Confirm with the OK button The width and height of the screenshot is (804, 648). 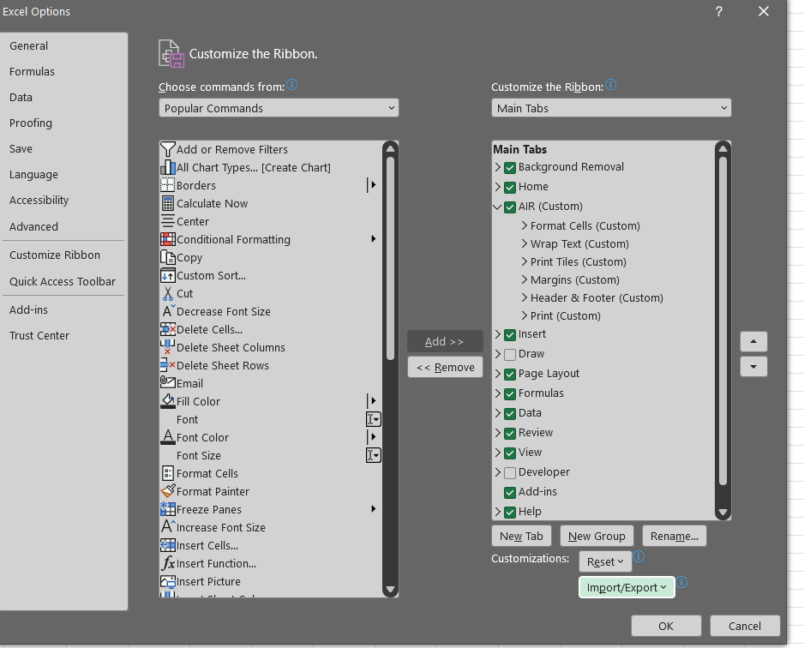666,626
